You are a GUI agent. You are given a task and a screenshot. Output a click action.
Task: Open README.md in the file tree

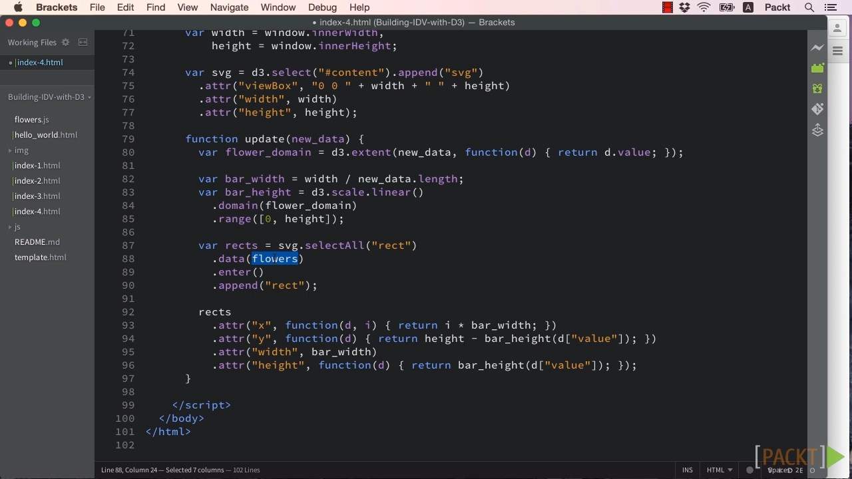click(x=37, y=242)
